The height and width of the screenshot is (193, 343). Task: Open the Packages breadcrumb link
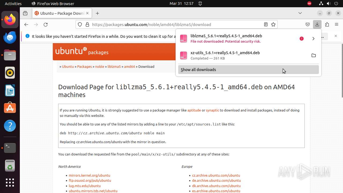pyautogui.click(x=84, y=66)
